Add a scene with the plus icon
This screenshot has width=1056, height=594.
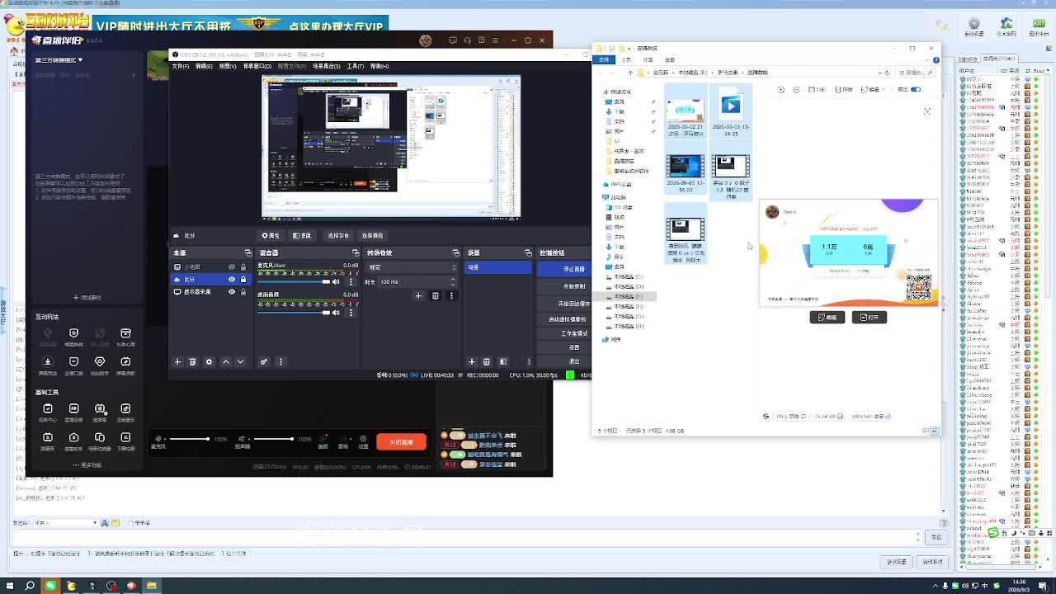pyautogui.click(x=472, y=361)
